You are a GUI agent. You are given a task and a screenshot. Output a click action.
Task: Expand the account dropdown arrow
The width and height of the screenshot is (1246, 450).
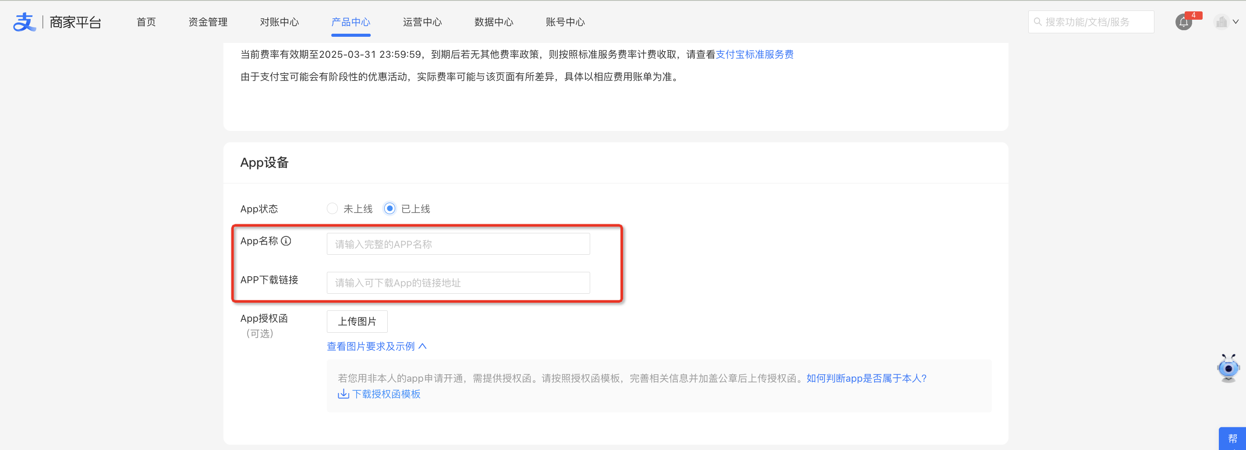click(x=1236, y=22)
